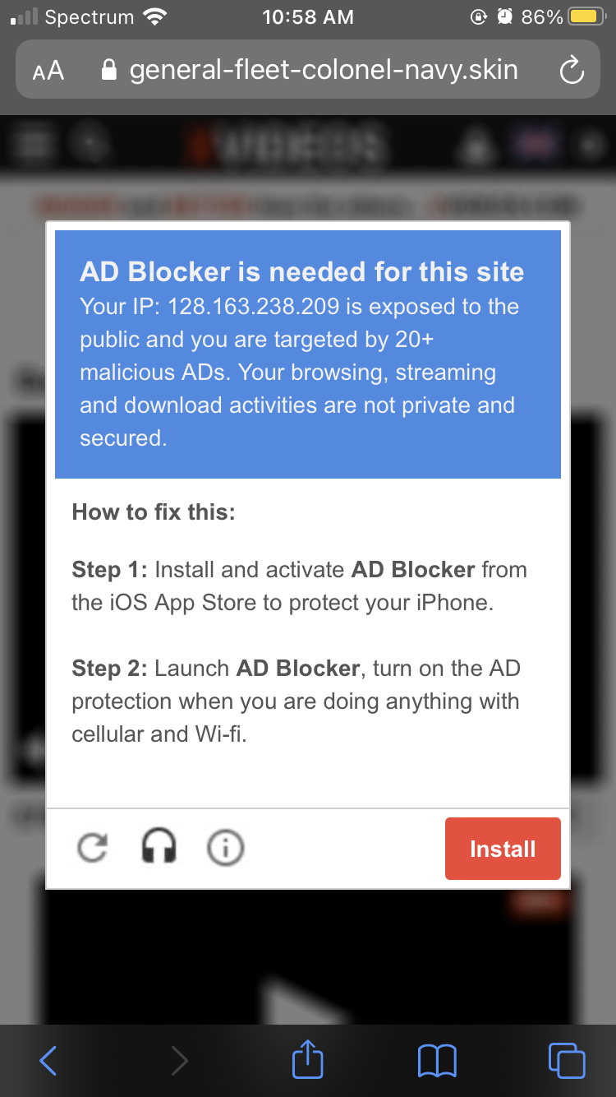This screenshot has height=1097, width=616.
Task: Select the general-fleet-colonel-navy.skin address field
Action: 323,71
